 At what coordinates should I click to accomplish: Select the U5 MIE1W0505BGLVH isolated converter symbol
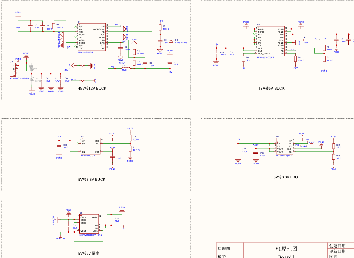point(89,224)
